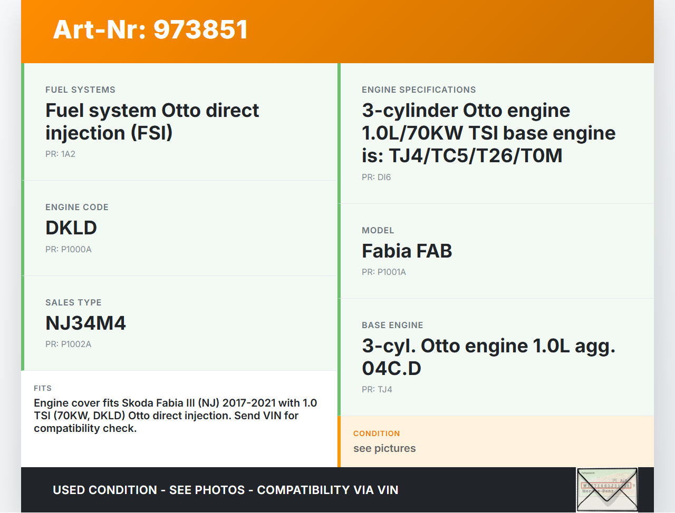Select the Fabia FAB model value
The height and width of the screenshot is (513, 675).
click(407, 251)
